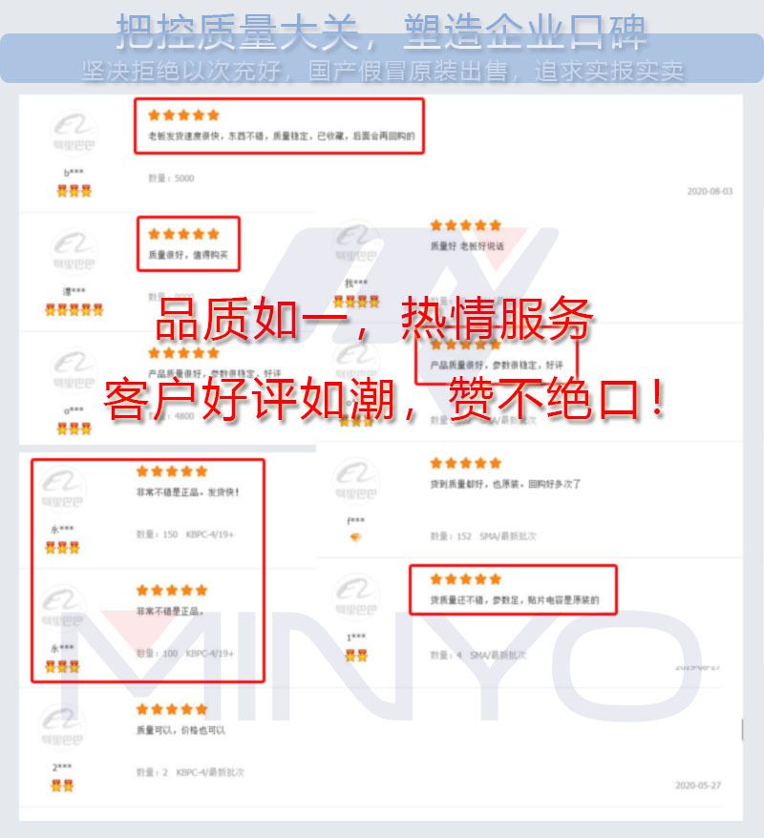The image size is (764, 838).
Task: Select the two medals under user 2***
Action: click(62, 786)
